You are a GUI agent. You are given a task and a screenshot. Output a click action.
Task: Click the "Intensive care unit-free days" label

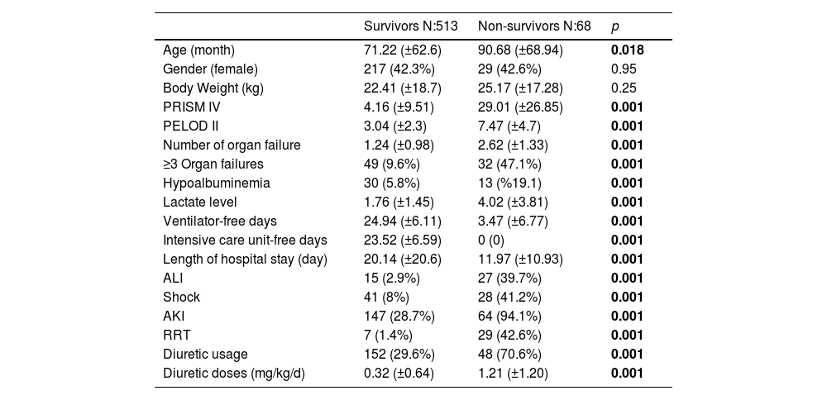(x=245, y=240)
